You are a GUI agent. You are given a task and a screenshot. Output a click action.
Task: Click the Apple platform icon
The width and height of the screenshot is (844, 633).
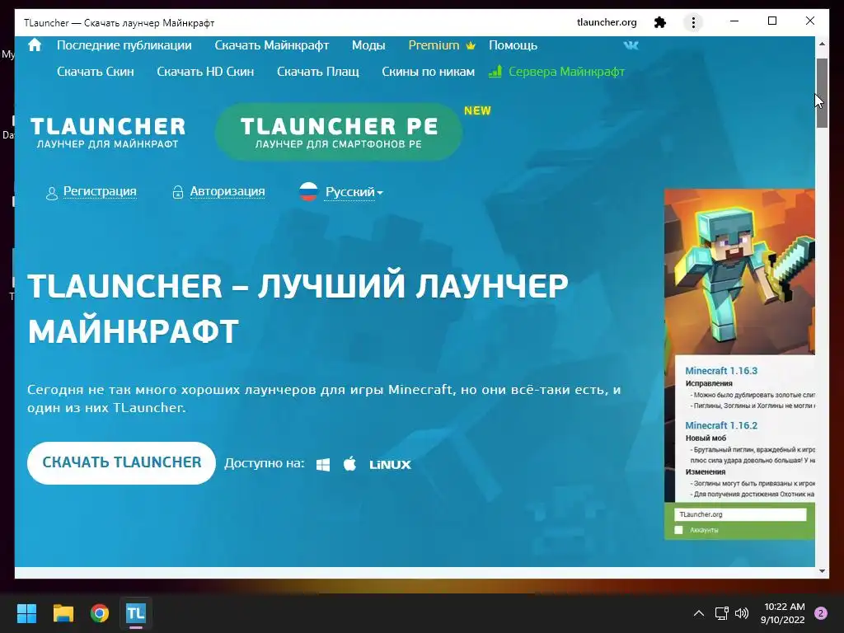349,463
